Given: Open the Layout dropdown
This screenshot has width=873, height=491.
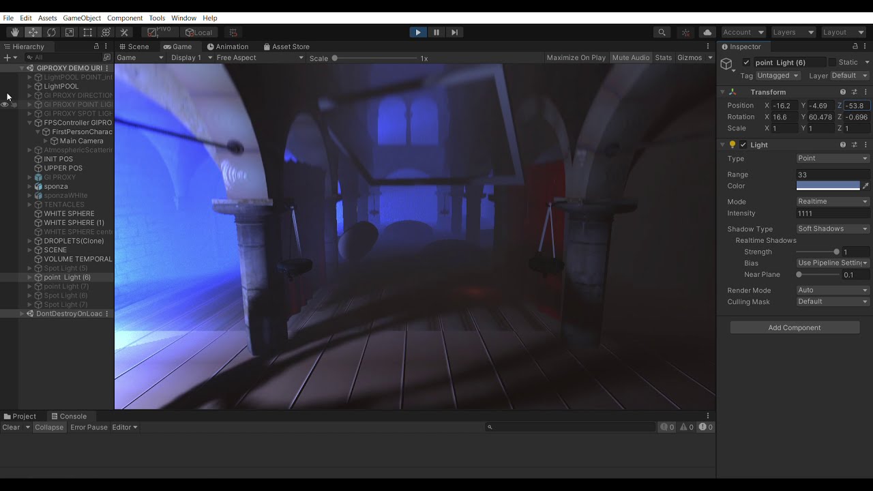Looking at the screenshot, I should click(844, 32).
